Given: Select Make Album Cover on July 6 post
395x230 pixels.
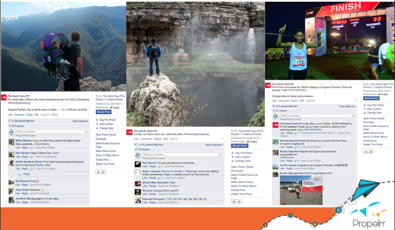Looking at the screenshot, I should coord(242,182).
